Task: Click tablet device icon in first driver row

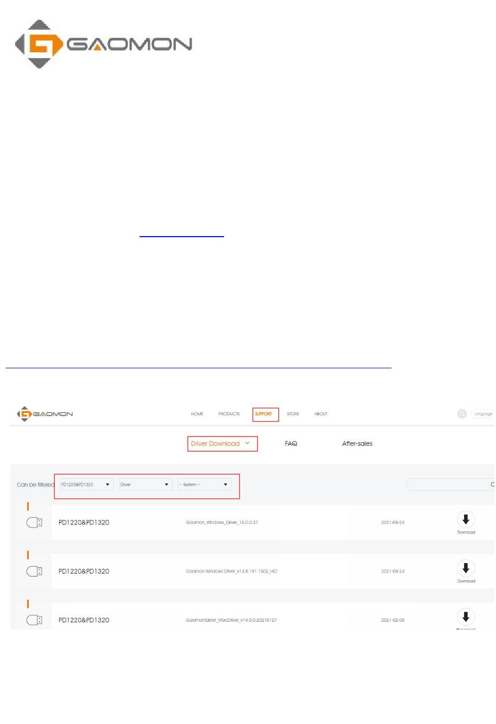Action: pos(34,522)
